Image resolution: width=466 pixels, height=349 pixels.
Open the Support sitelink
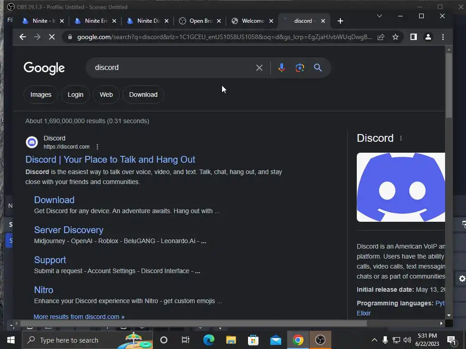tap(50, 260)
